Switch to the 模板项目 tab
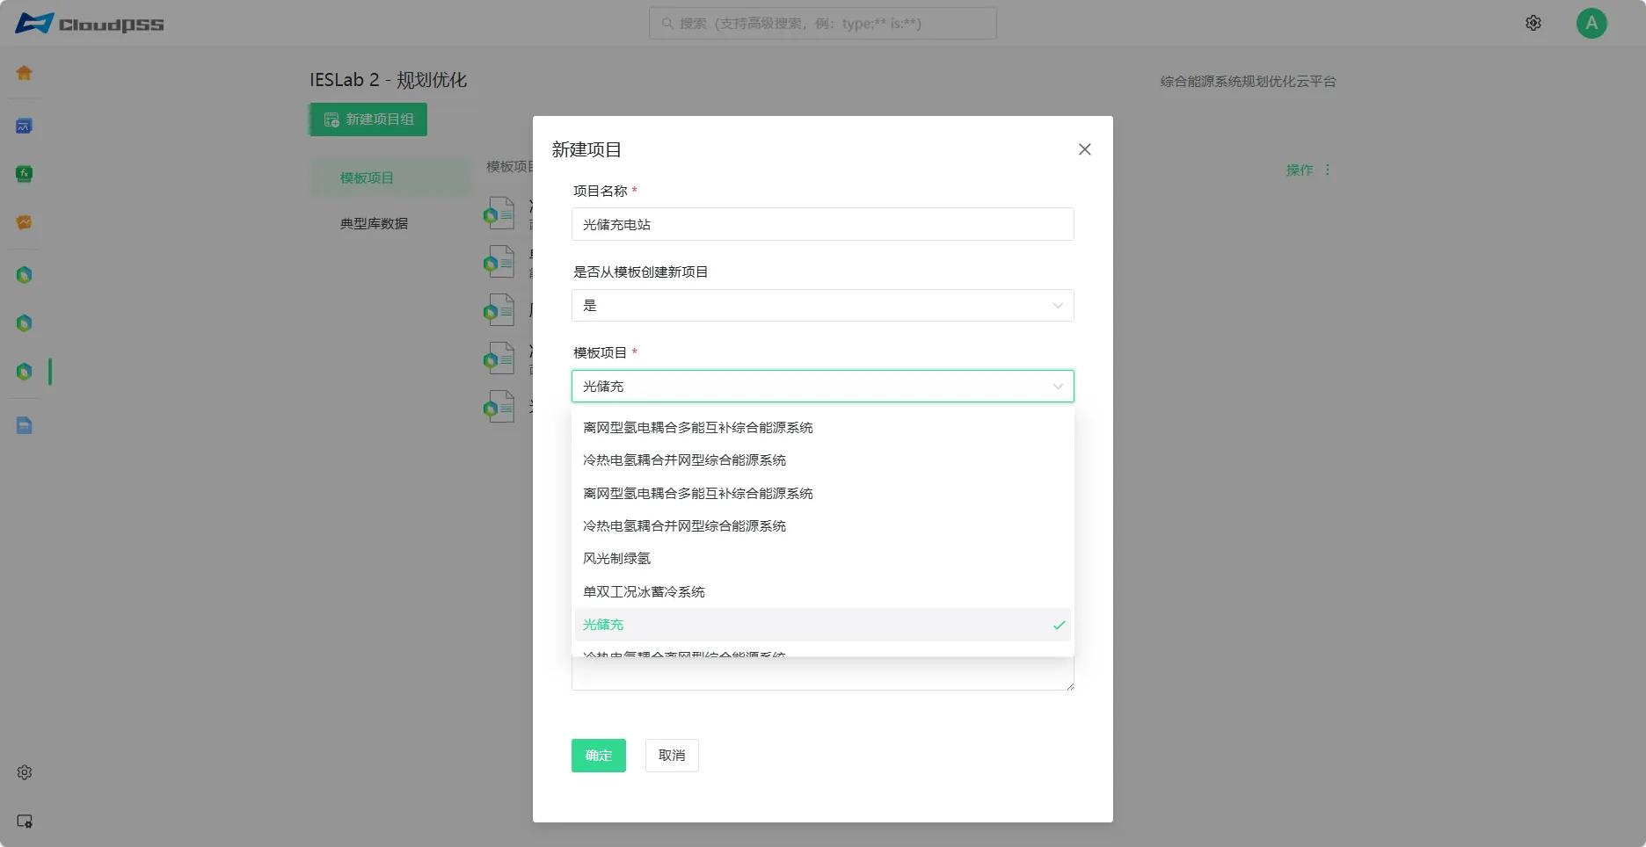The width and height of the screenshot is (1646, 847). pos(390,178)
